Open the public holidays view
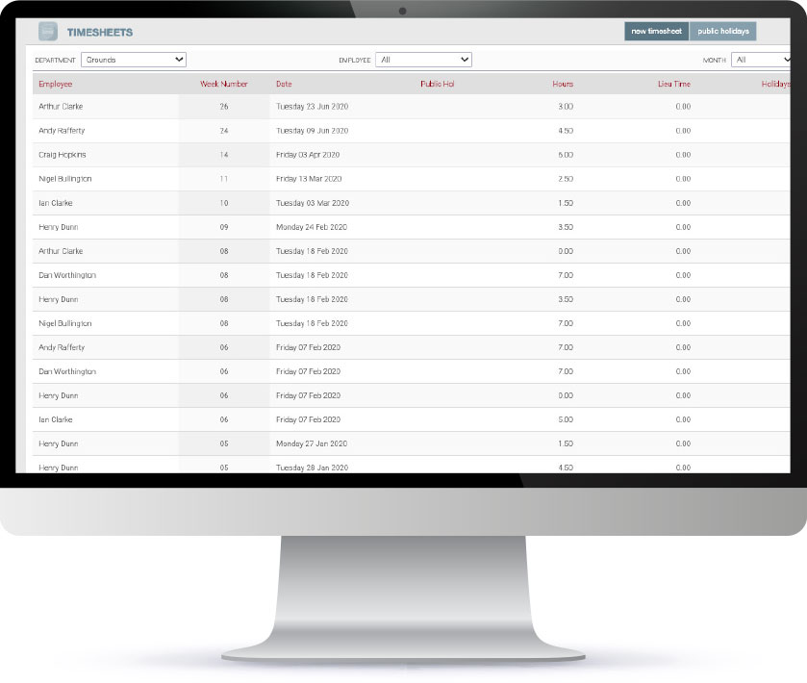Screen dimensions: 807x683 pos(723,32)
